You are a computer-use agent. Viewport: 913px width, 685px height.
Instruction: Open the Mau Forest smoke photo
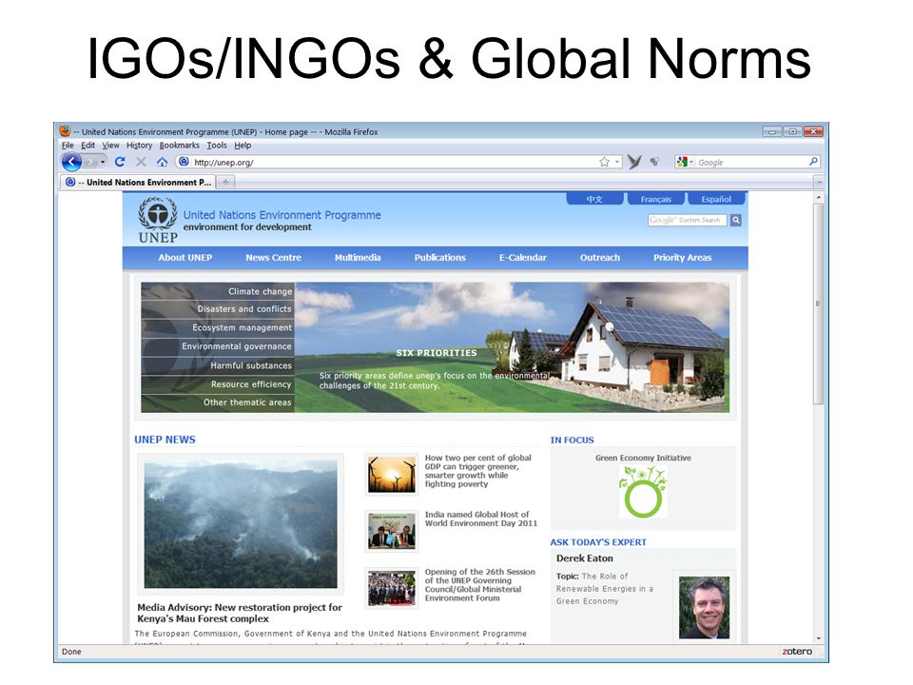point(241,523)
